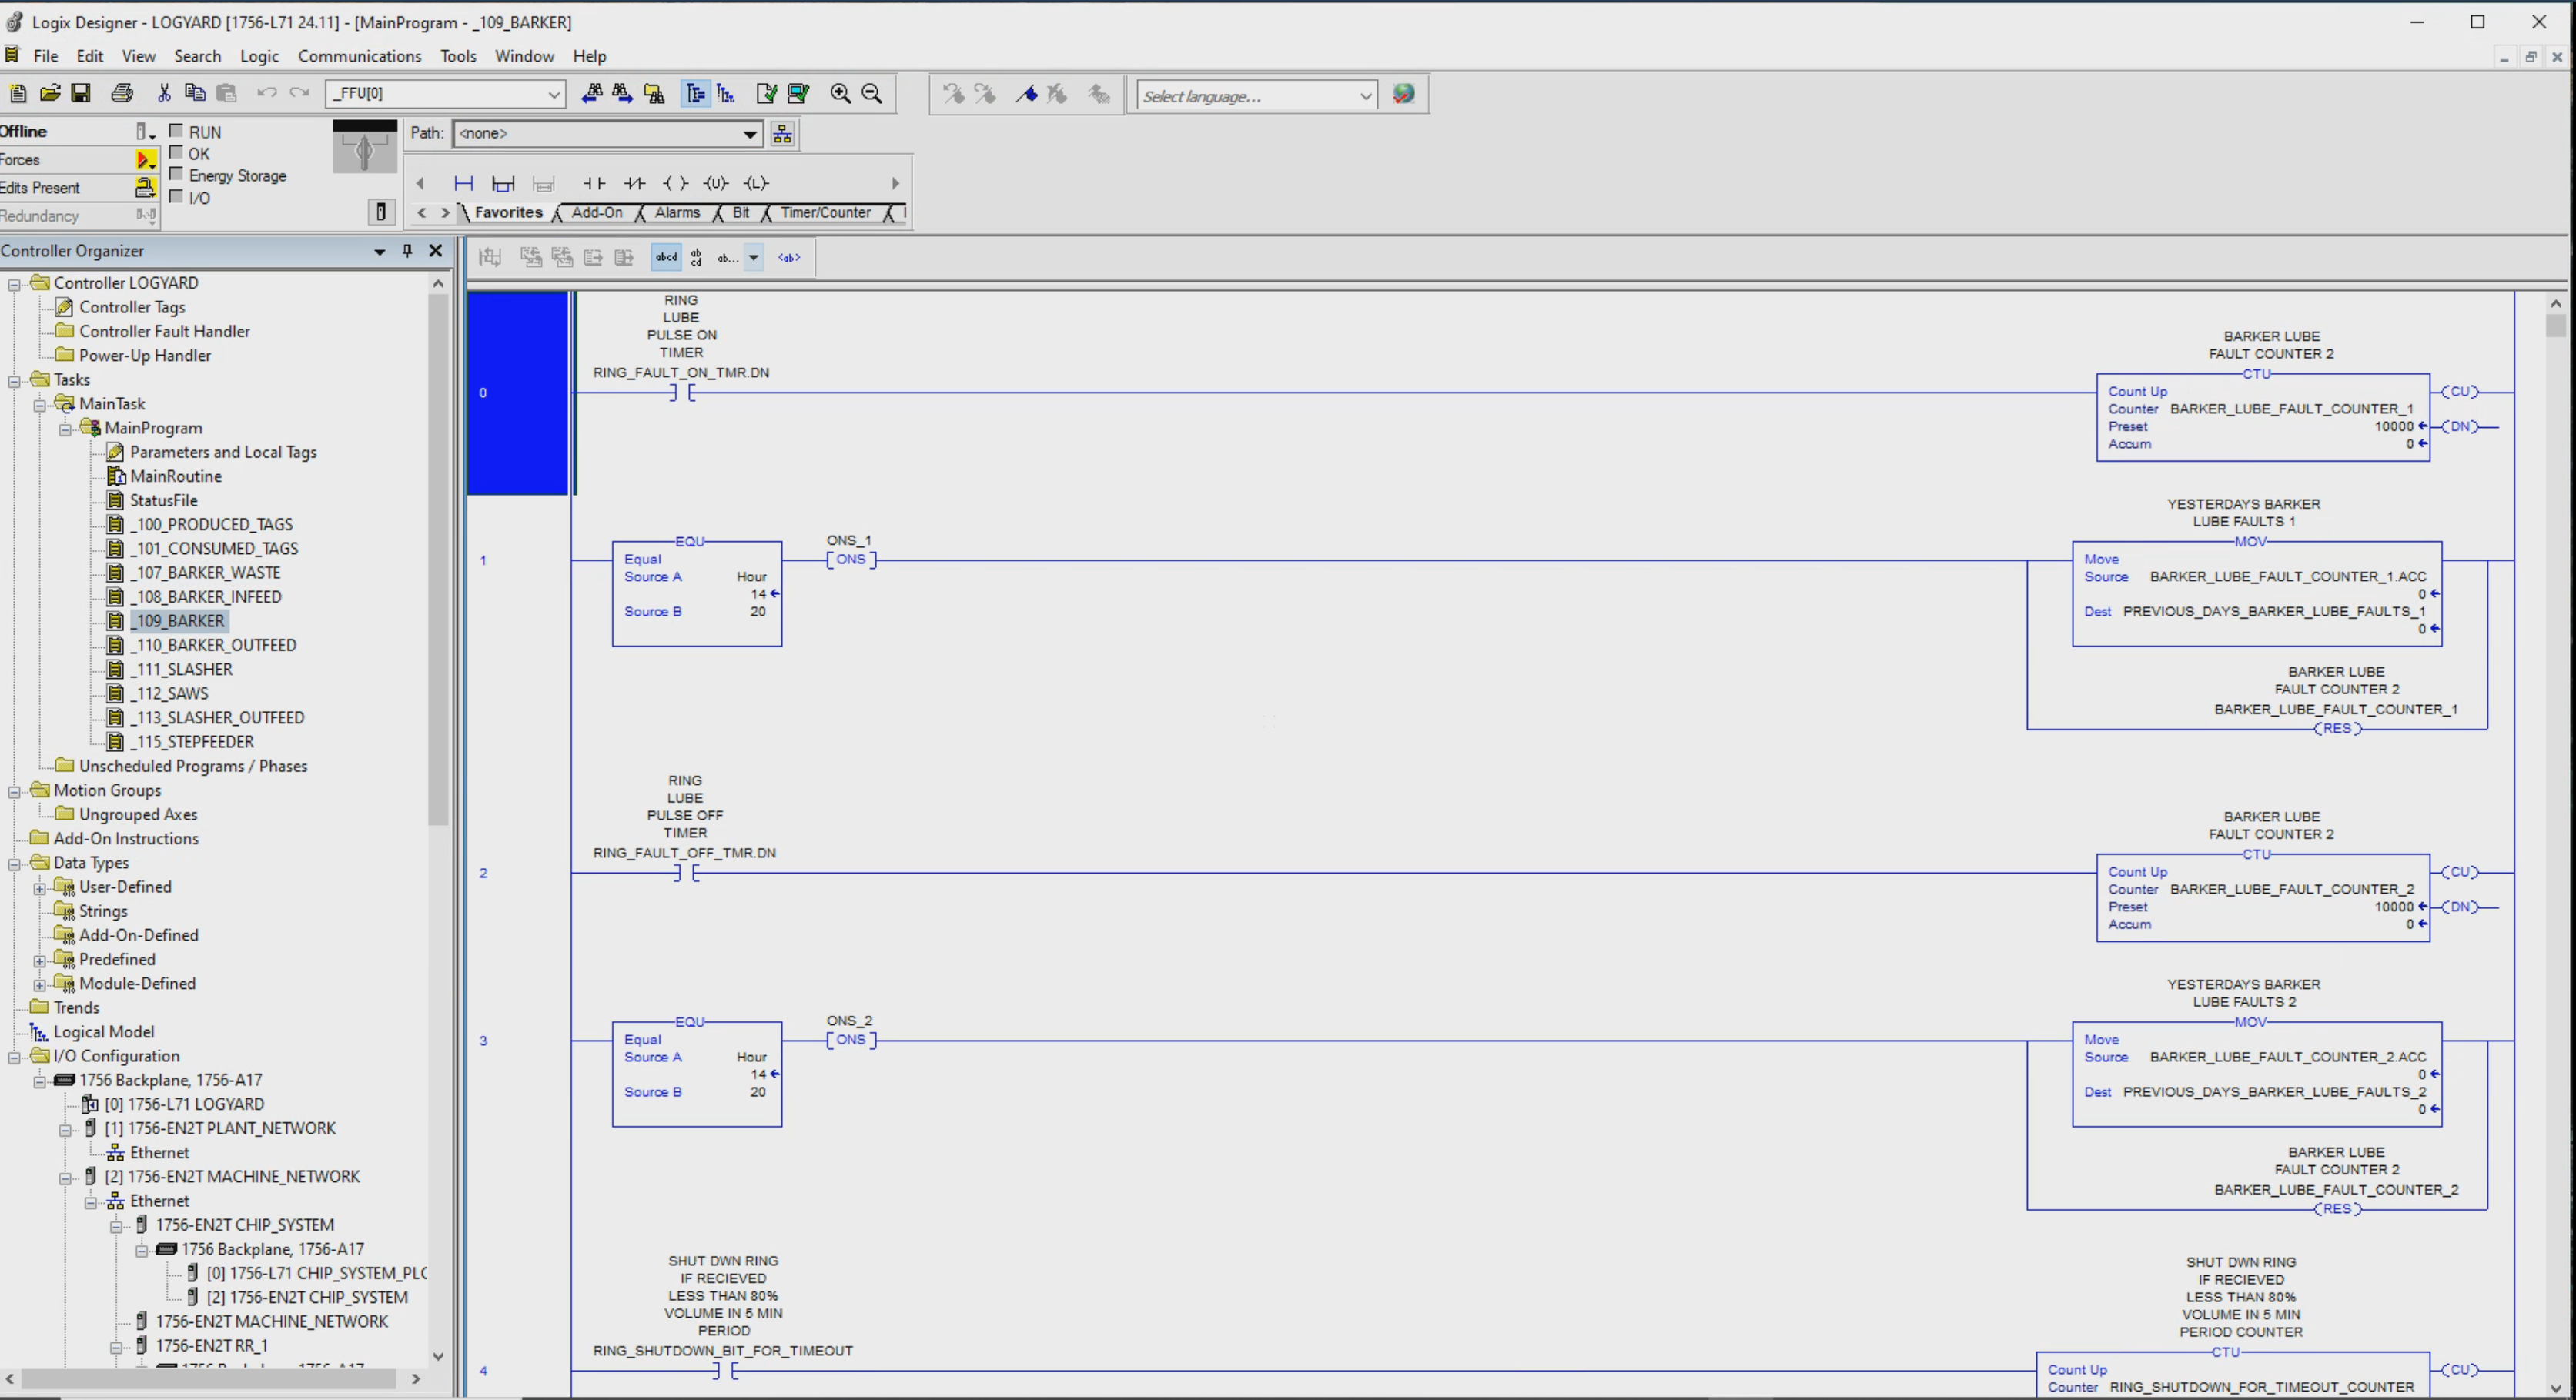This screenshot has width=2576, height=1400.
Task: Click the I/O status indicator box
Action: click(x=177, y=196)
